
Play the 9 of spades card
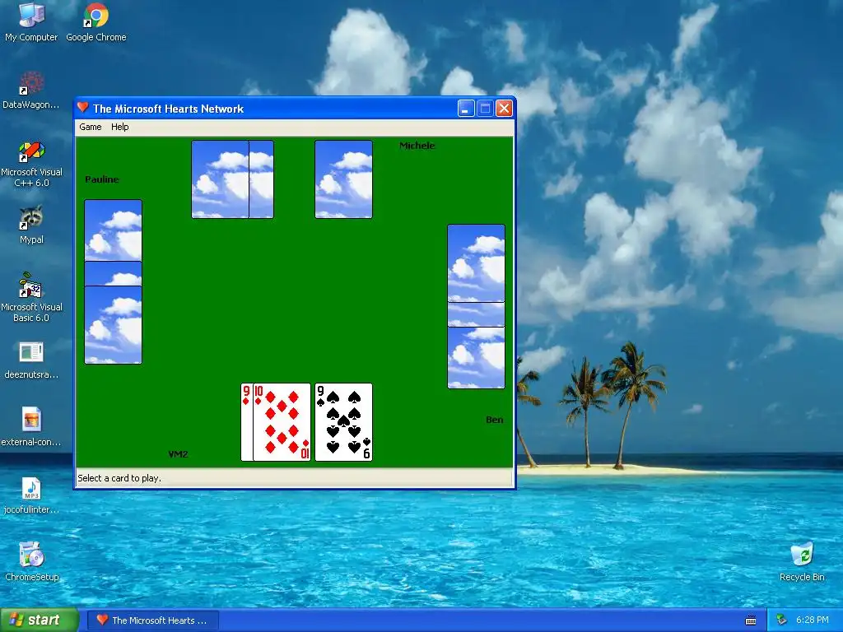(343, 422)
